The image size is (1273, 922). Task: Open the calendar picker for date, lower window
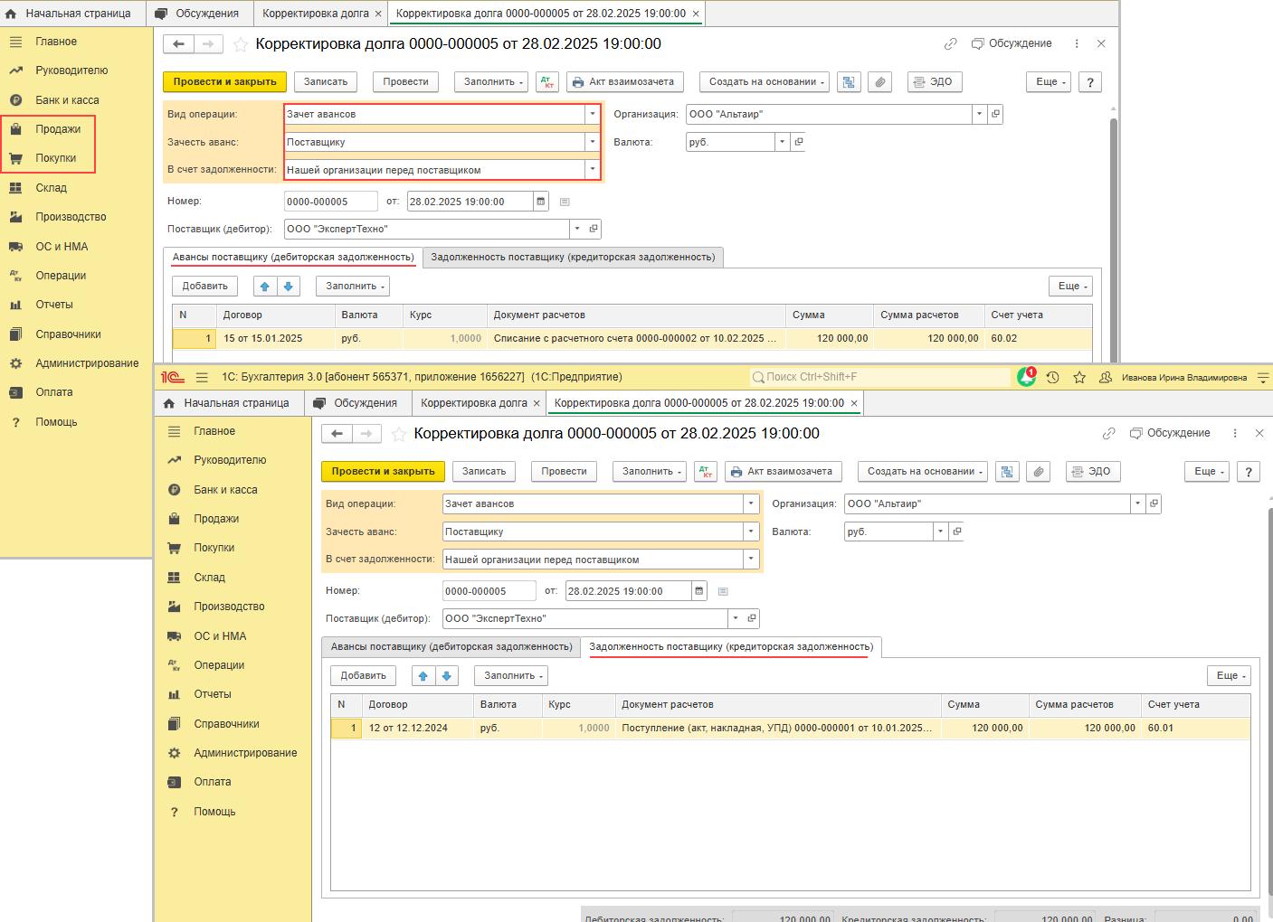[x=699, y=591]
